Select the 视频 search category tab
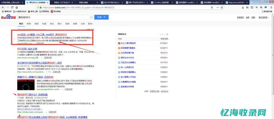 pos(67,24)
